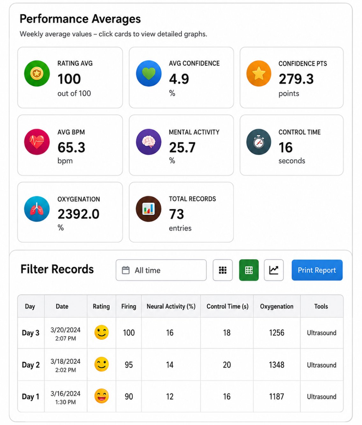Click the Print Report button

tap(317, 270)
